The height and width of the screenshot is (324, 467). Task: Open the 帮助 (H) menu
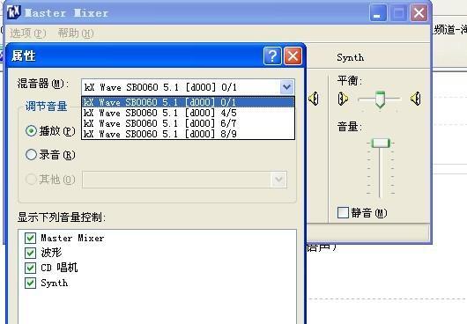coord(76,33)
